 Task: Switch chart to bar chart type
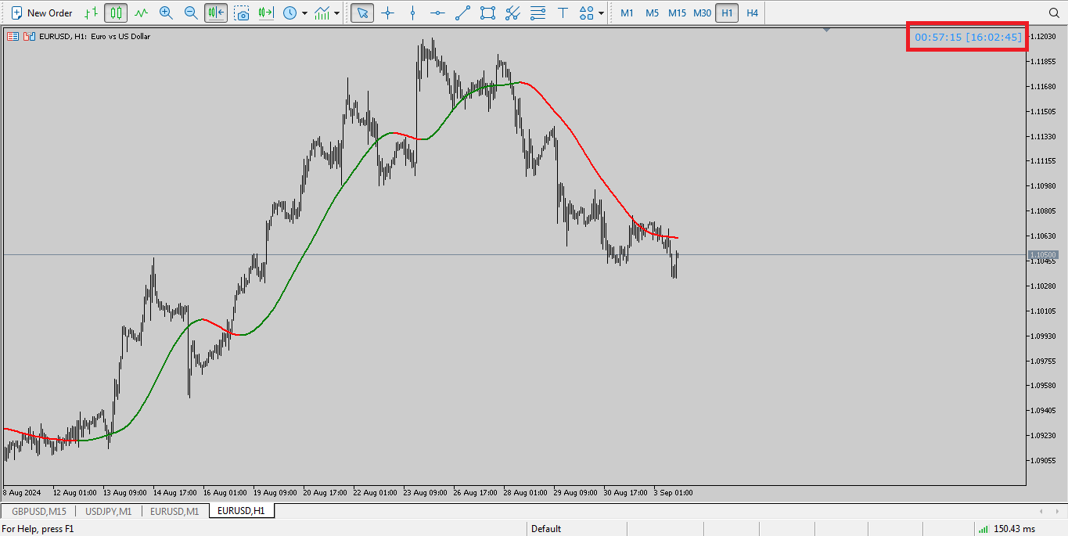[x=92, y=13]
